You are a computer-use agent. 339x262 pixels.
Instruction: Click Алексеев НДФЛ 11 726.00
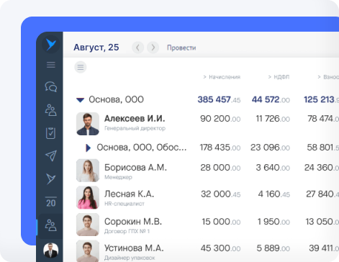tap(273, 119)
